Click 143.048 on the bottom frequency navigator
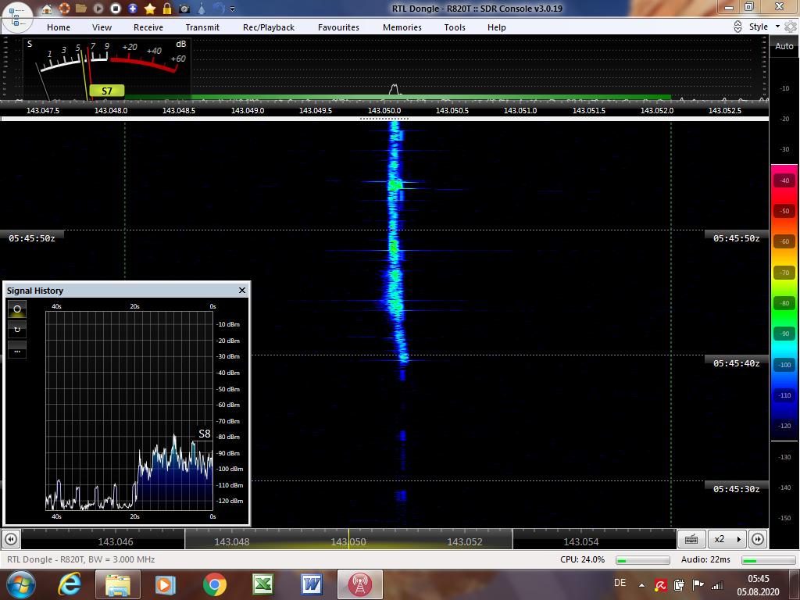 coord(231,542)
